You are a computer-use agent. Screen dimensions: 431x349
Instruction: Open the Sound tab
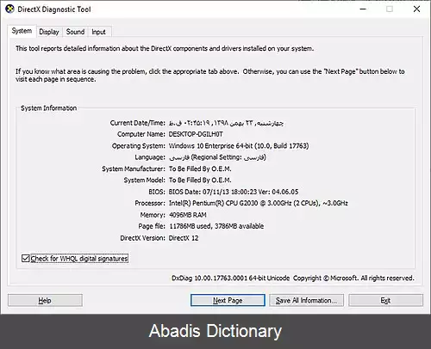(x=75, y=32)
